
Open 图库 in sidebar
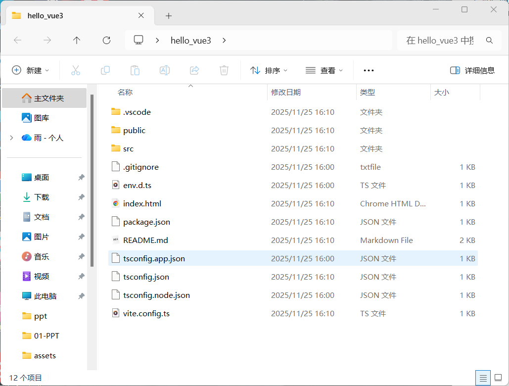tap(45, 118)
